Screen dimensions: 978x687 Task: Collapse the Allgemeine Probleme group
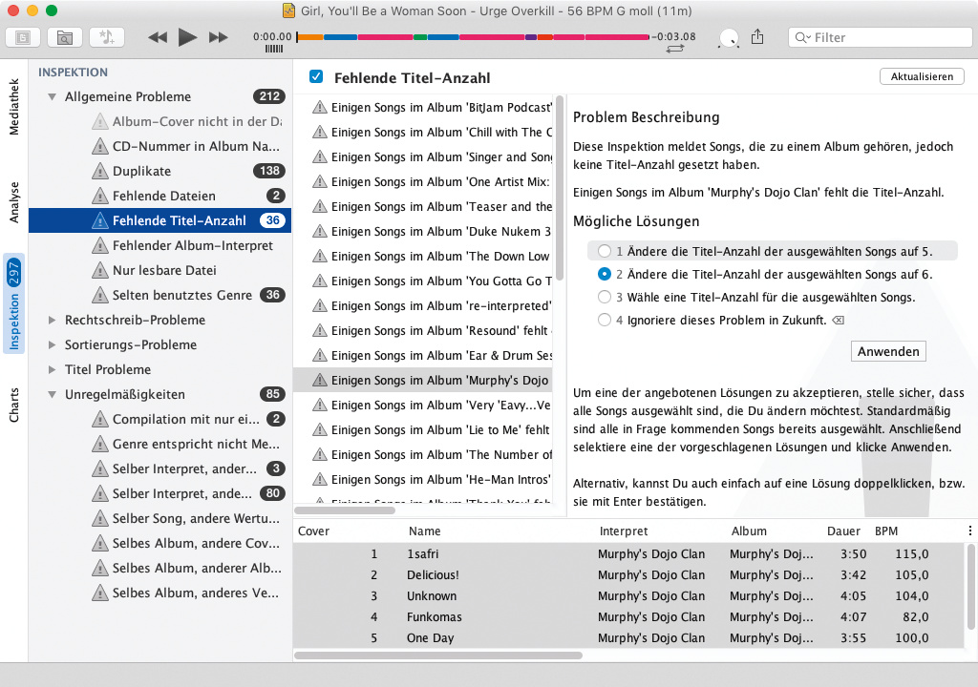(52, 97)
